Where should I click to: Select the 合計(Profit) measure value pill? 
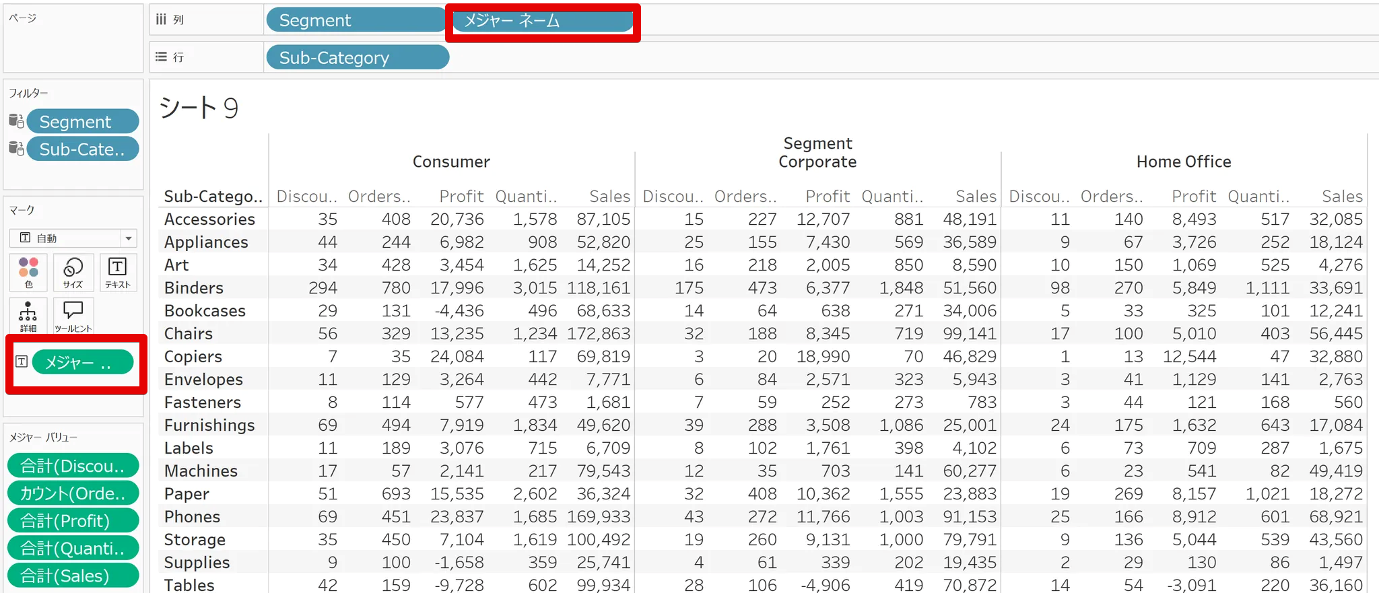tap(73, 521)
